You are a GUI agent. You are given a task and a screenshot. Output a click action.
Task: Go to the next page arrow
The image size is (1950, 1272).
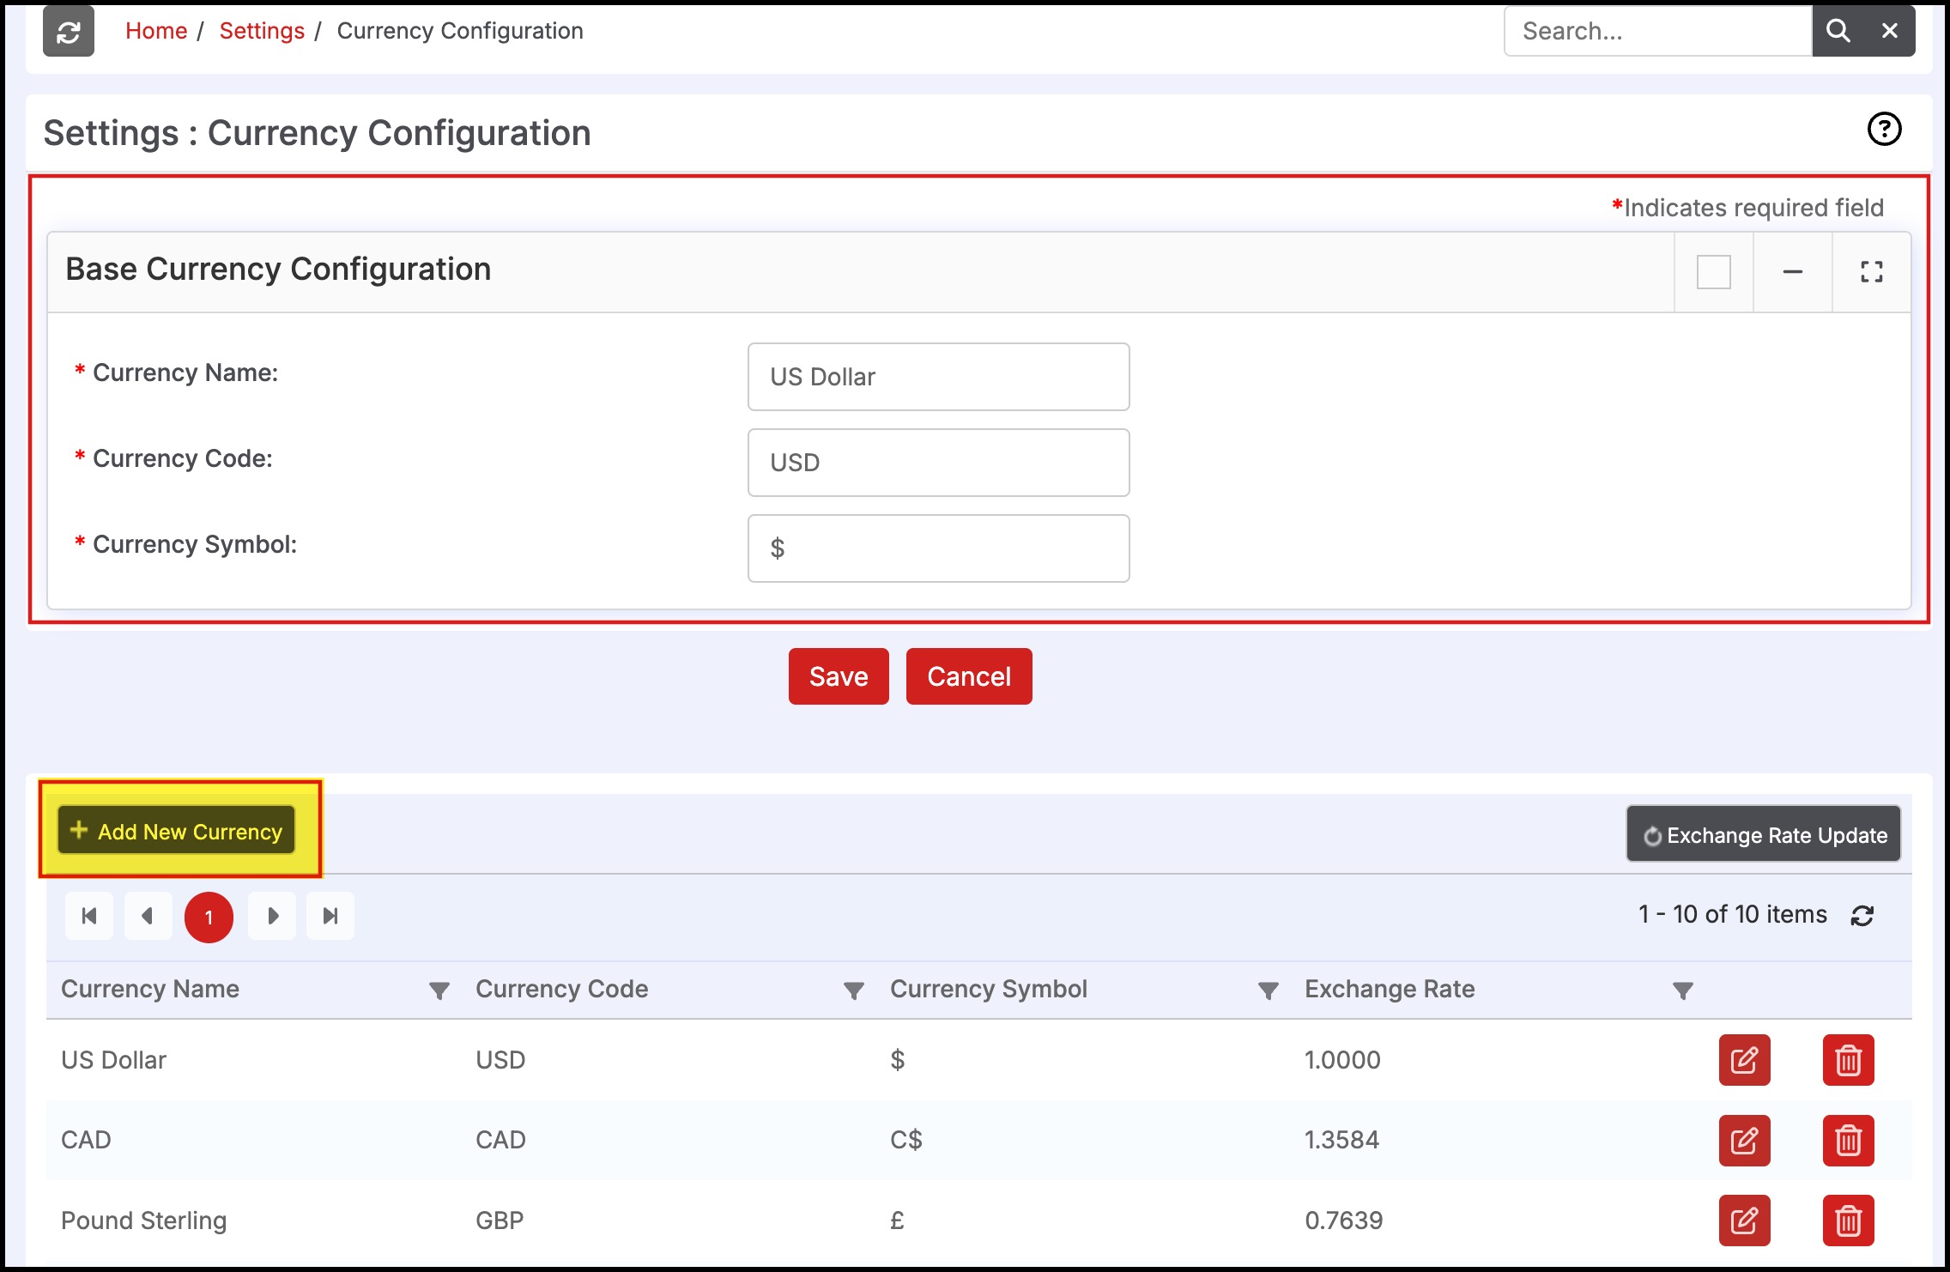272,916
